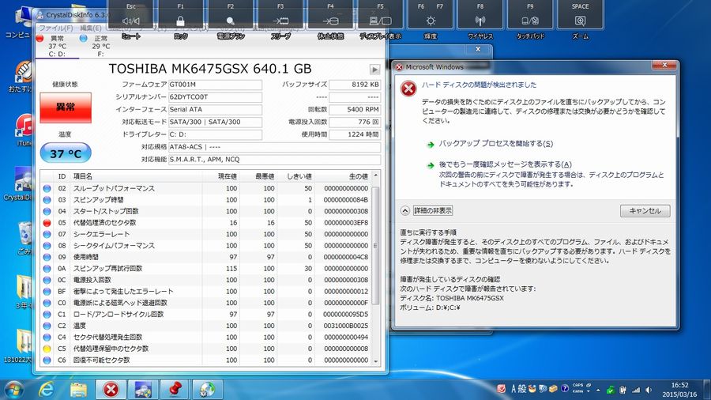Click the power-on count value 776 回
This screenshot has height=400, width=711.
pyautogui.click(x=355, y=122)
